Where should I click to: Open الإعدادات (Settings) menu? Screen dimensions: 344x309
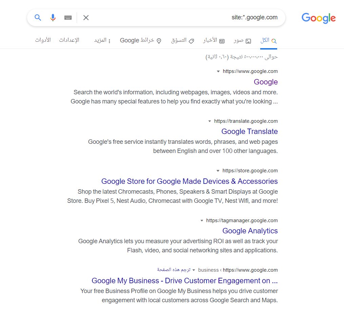pos(69,40)
